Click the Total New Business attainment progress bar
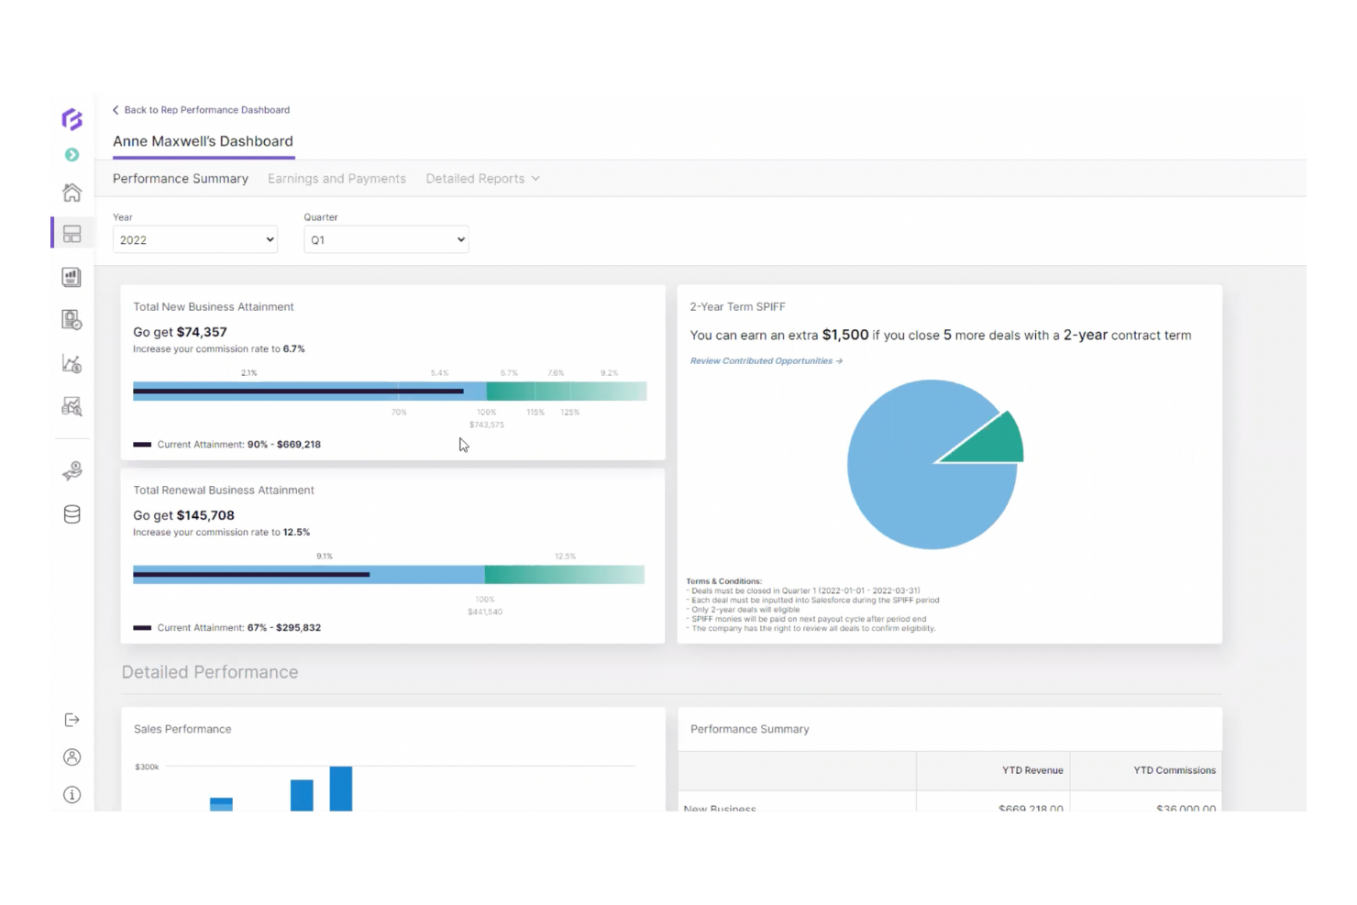 tap(389, 392)
